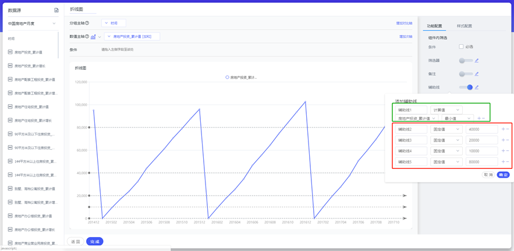
Task: Click the edit pencil icon next to 备注
Action: coord(477,74)
